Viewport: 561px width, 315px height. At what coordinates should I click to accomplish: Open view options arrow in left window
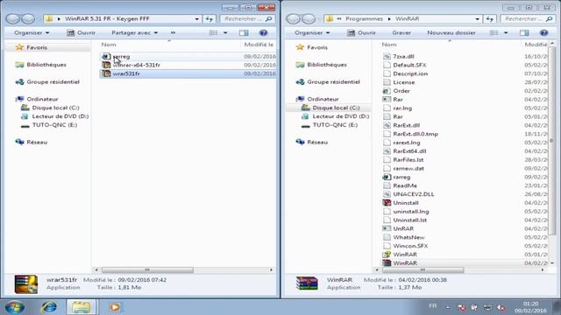225,32
